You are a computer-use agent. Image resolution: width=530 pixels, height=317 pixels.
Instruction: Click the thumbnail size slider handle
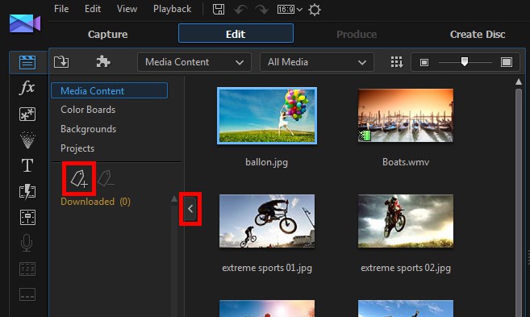(465, 61)
